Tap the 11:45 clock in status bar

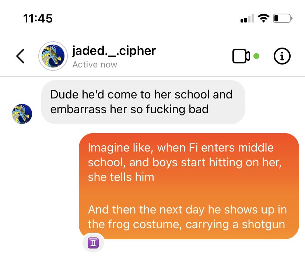coord(38,18)
